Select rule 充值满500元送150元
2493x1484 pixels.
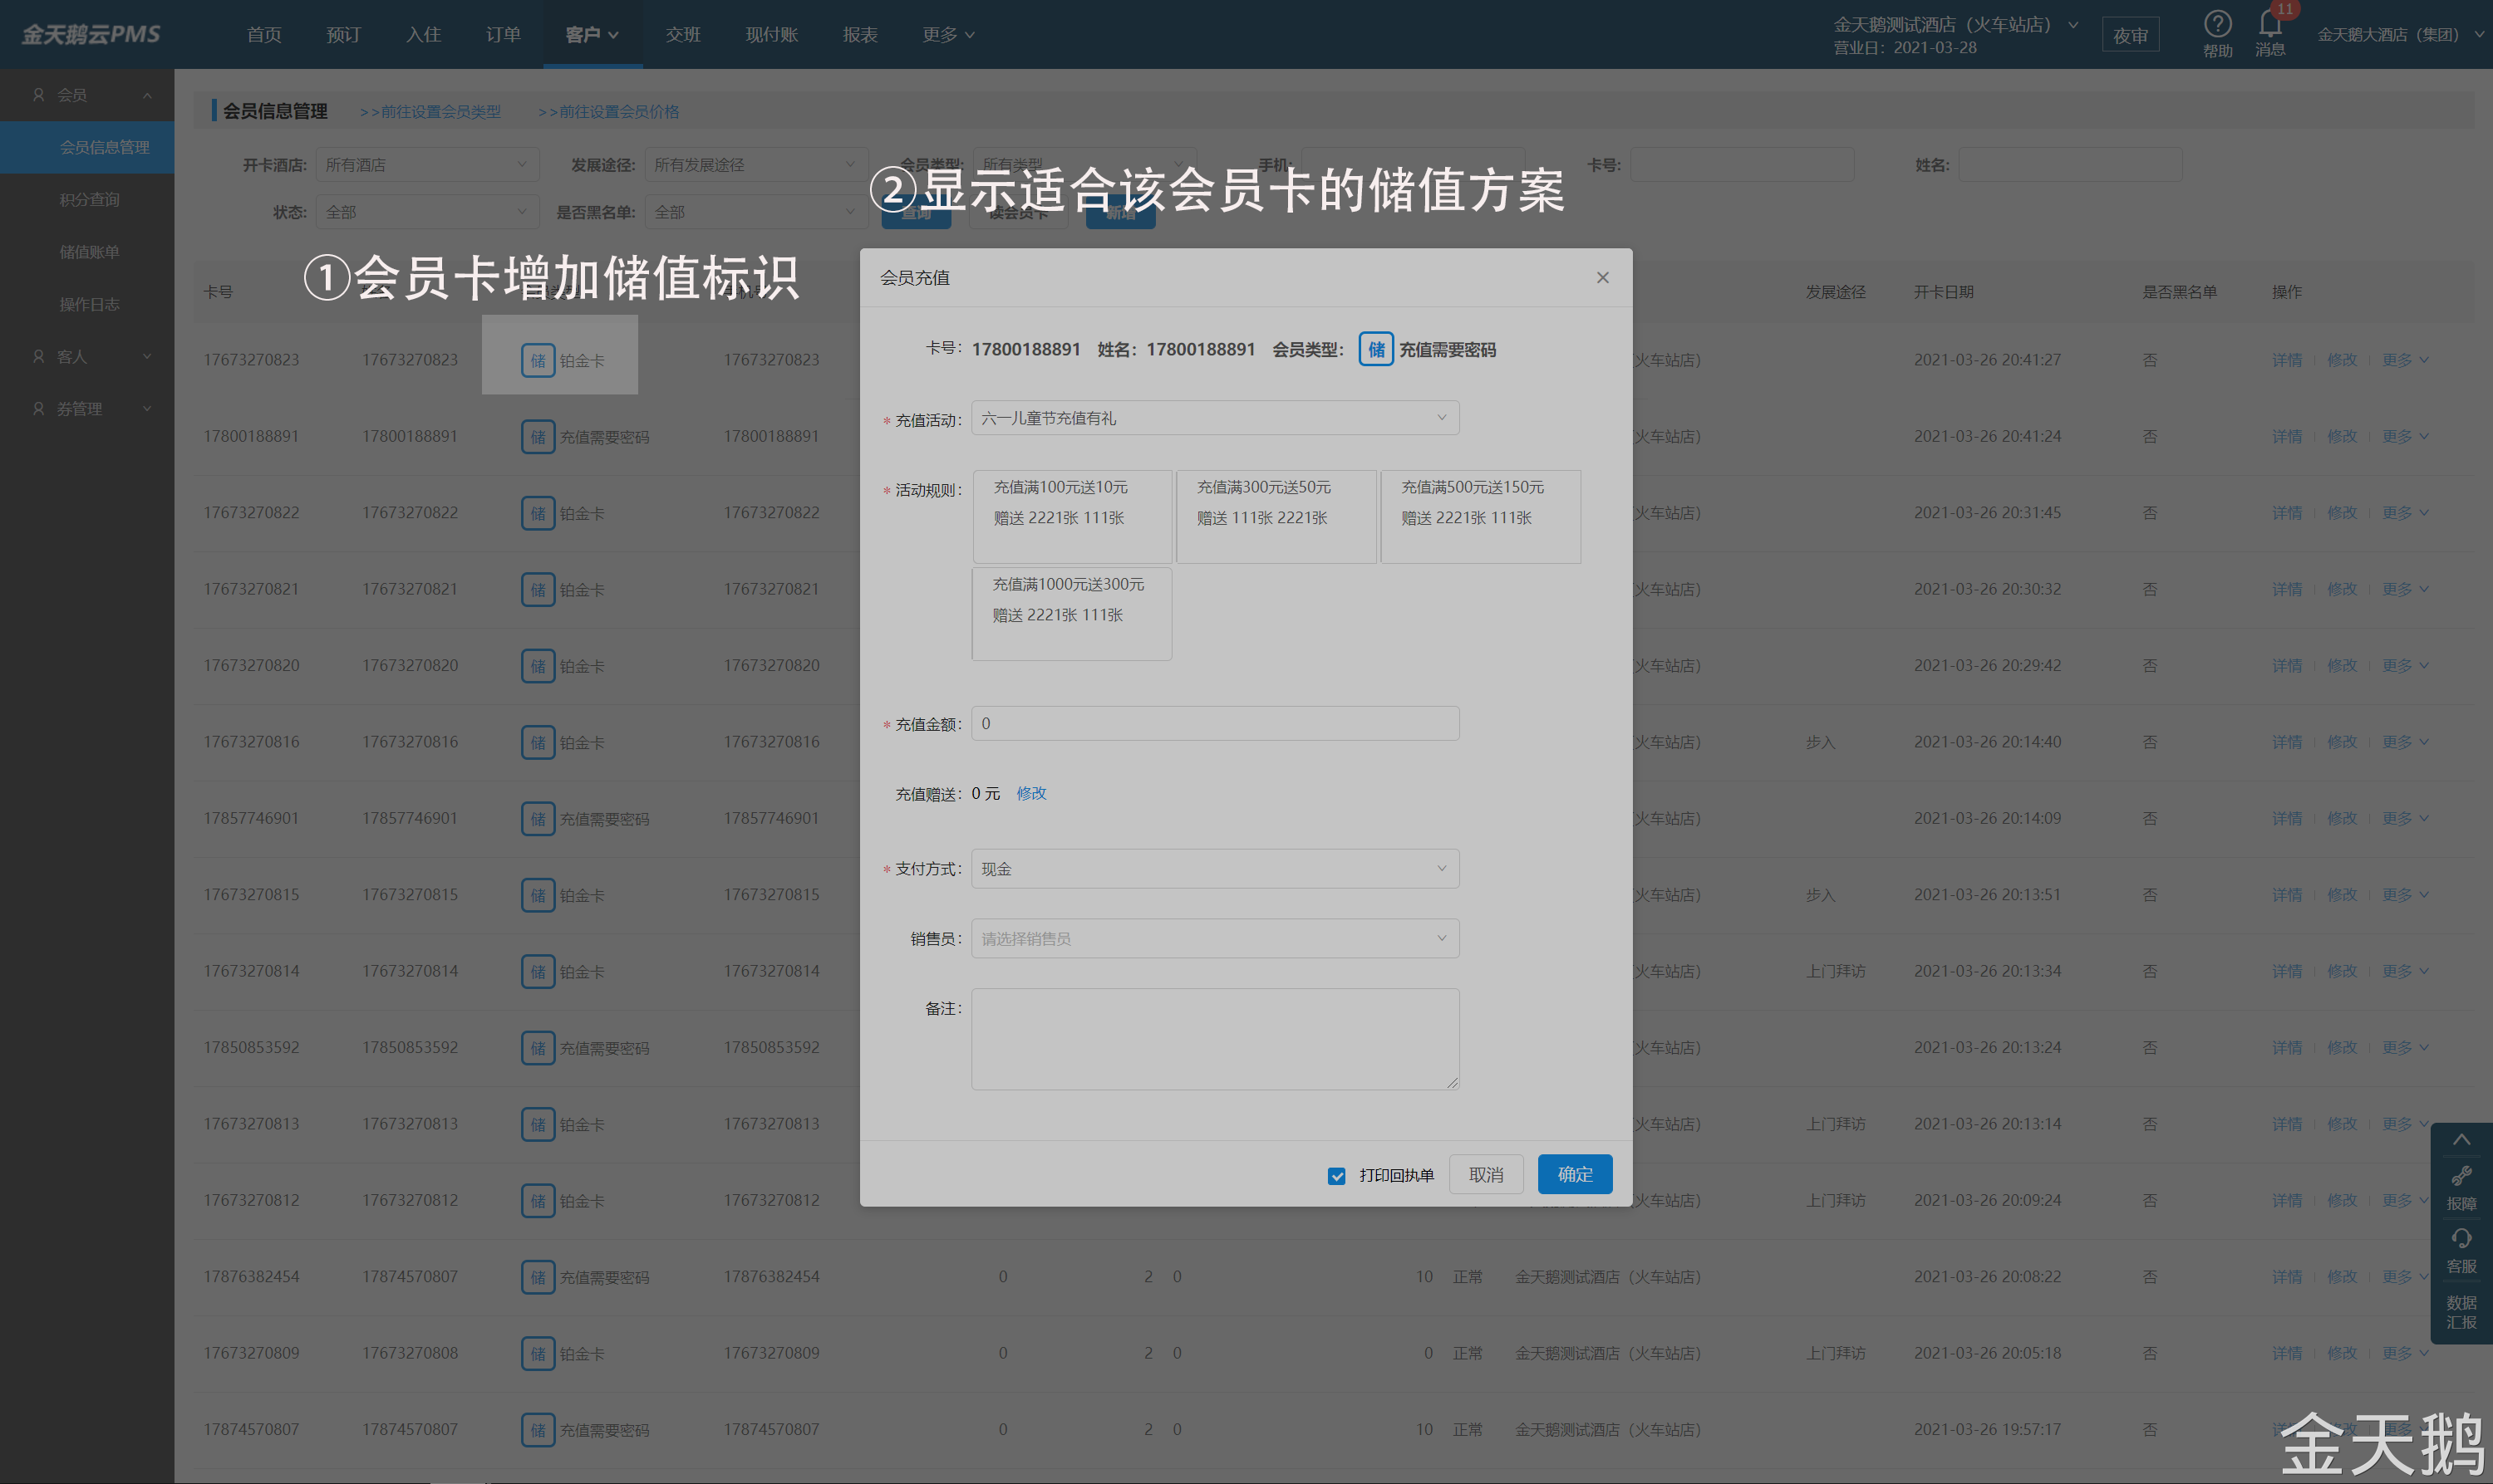coord(1481,517)
